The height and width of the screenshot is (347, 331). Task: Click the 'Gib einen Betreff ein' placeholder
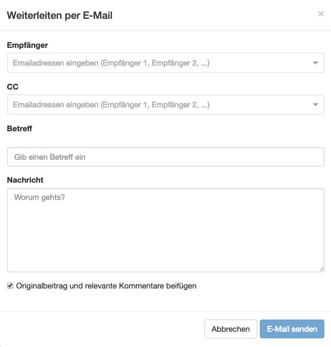[50, 157]
